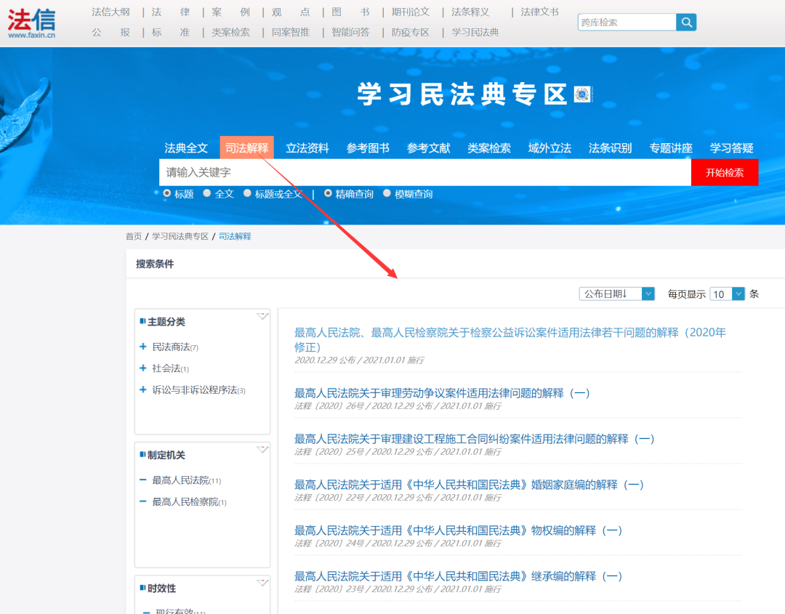Switch to the 法典全文 tab
The height and width of the screenshot is (614, 785).
(x=186, y=148)
